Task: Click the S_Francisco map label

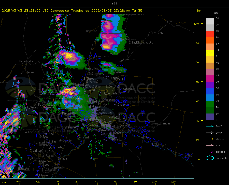Action: pos(100,56)
